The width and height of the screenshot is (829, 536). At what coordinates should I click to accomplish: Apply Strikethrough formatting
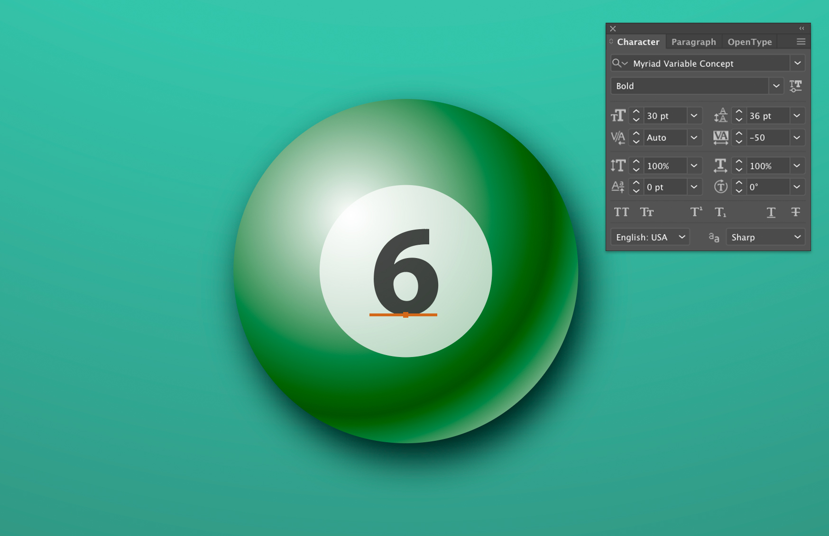click(x=796, y=212)
